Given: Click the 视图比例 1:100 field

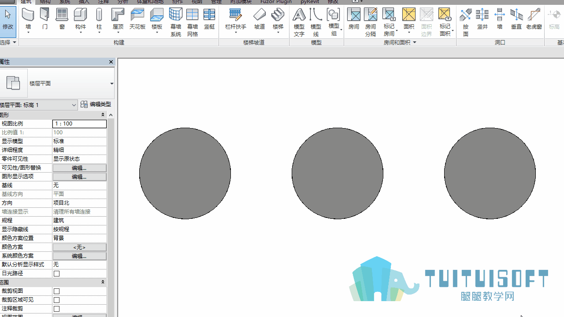Looking at the screenshot, I should point(79,124).
